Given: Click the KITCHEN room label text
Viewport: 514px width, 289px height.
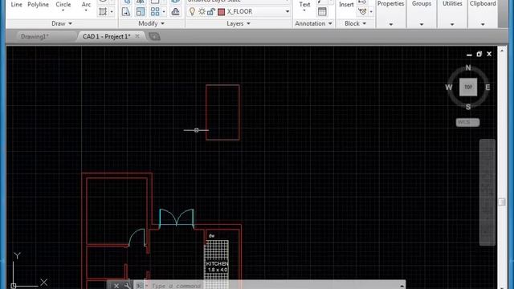Looking at the screenshot, I should point(217,264).
